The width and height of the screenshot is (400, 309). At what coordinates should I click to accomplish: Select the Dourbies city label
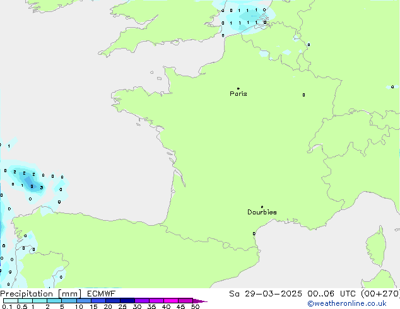click(x=262, y=212)
